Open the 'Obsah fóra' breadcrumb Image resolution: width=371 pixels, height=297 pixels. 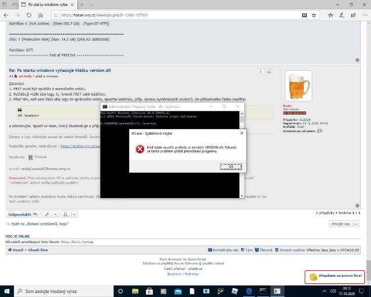(38, 250)
